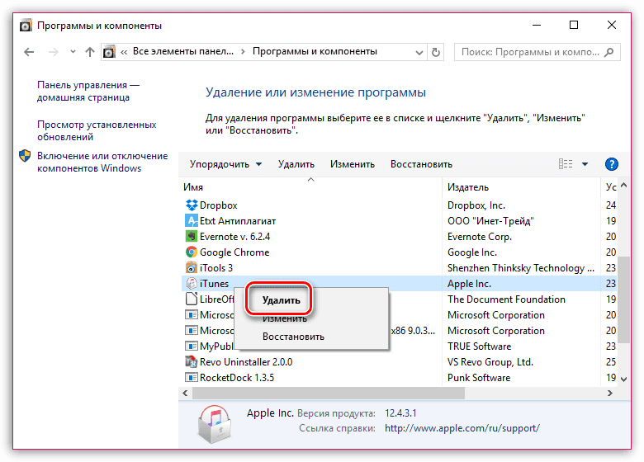Select the RocketDock icon

tap(192, 377)
